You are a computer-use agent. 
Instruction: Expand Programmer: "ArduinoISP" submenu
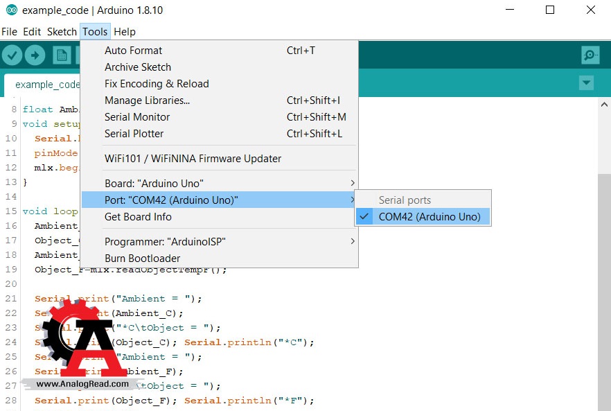(x=220, y=242)
